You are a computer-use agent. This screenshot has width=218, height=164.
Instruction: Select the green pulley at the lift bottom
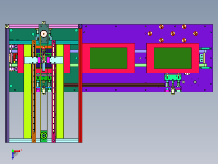(x=44, y=135)
